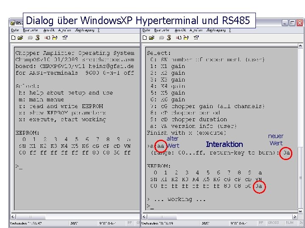Click 's: show EEPROM parameters' line
This screenshot has height=228, width=305.
(x=62, y=113)
